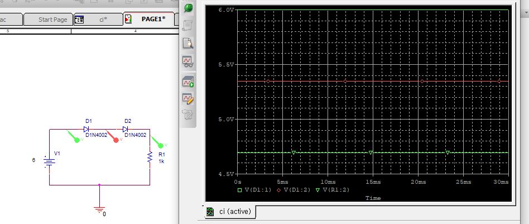Viewport: 529px width, 224px height.
Task: Click the 5.5V y-axis label
Action: click(225, 65)
